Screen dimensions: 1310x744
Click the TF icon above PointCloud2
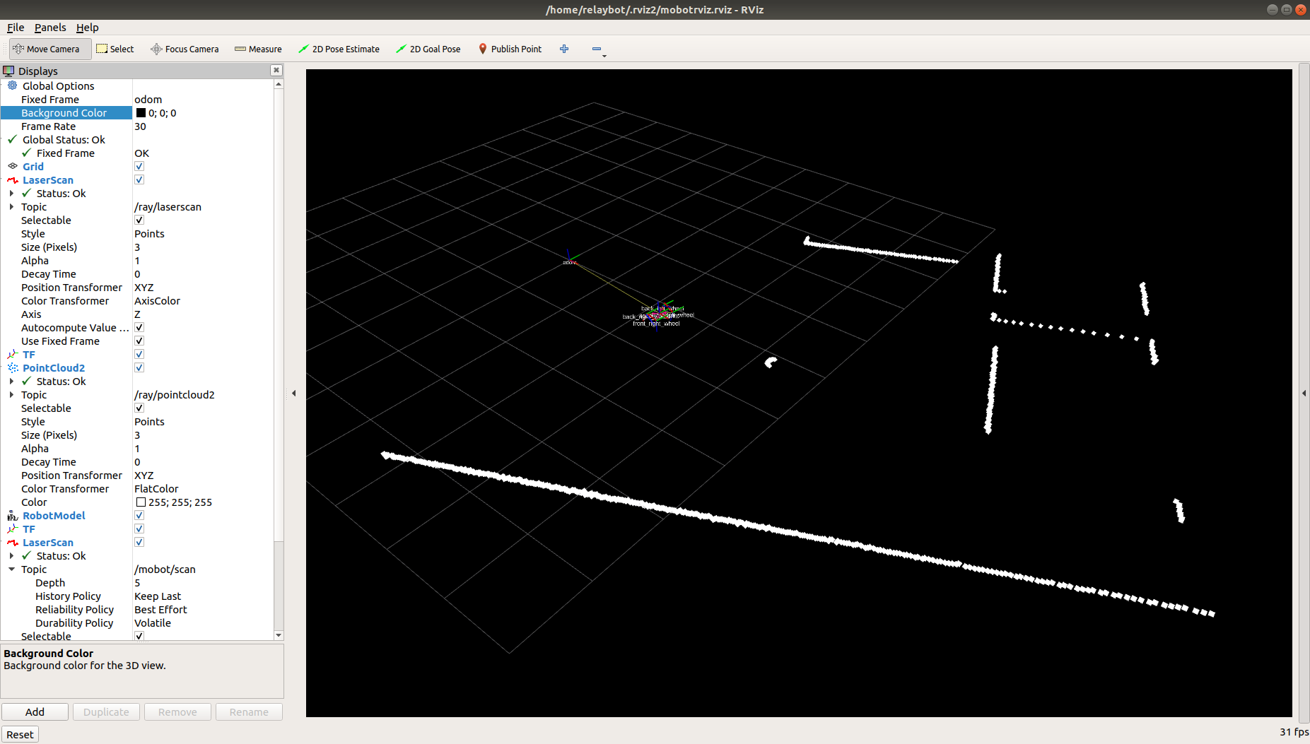coord(13,354)
